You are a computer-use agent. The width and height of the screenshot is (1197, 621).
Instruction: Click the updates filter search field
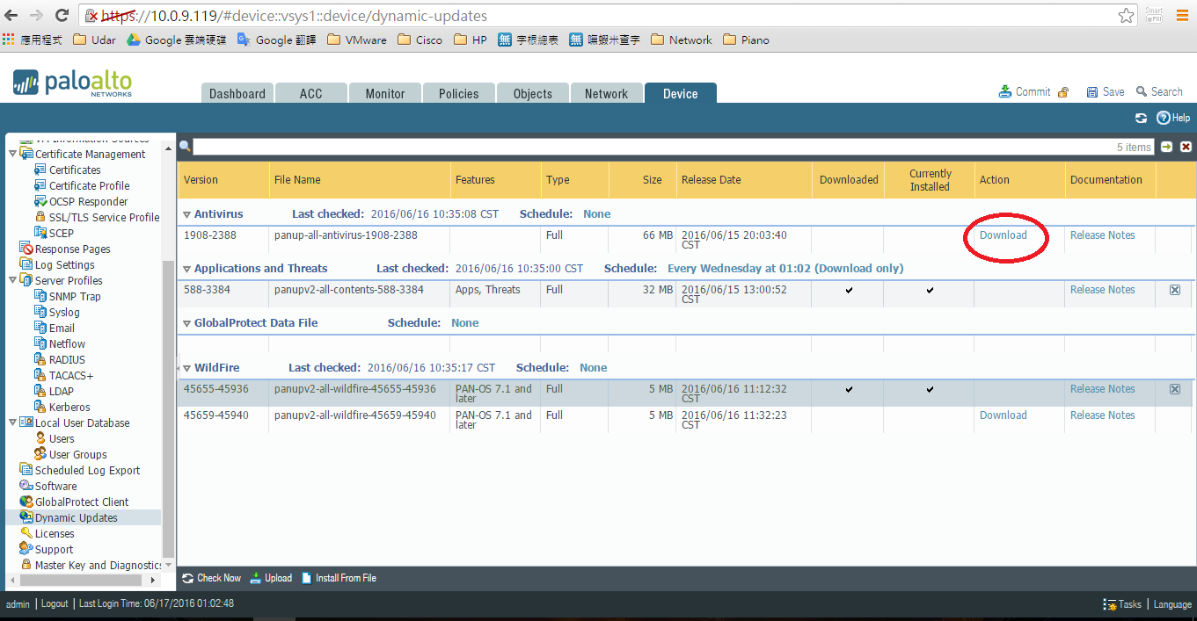tap(673, 147)
